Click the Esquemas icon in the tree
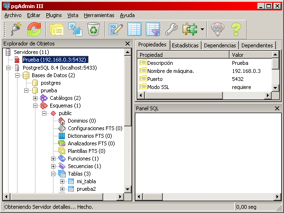Screen dimensions: 284x213 (44, 106)
